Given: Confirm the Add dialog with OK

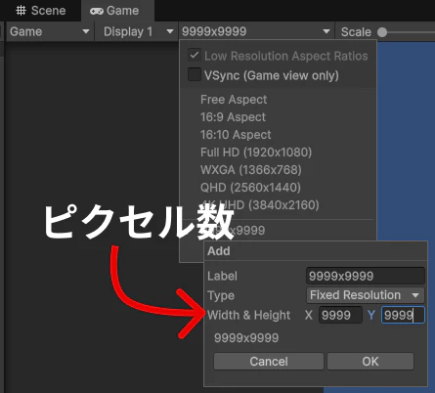Looking at the screenshot, I should point(370,361).
